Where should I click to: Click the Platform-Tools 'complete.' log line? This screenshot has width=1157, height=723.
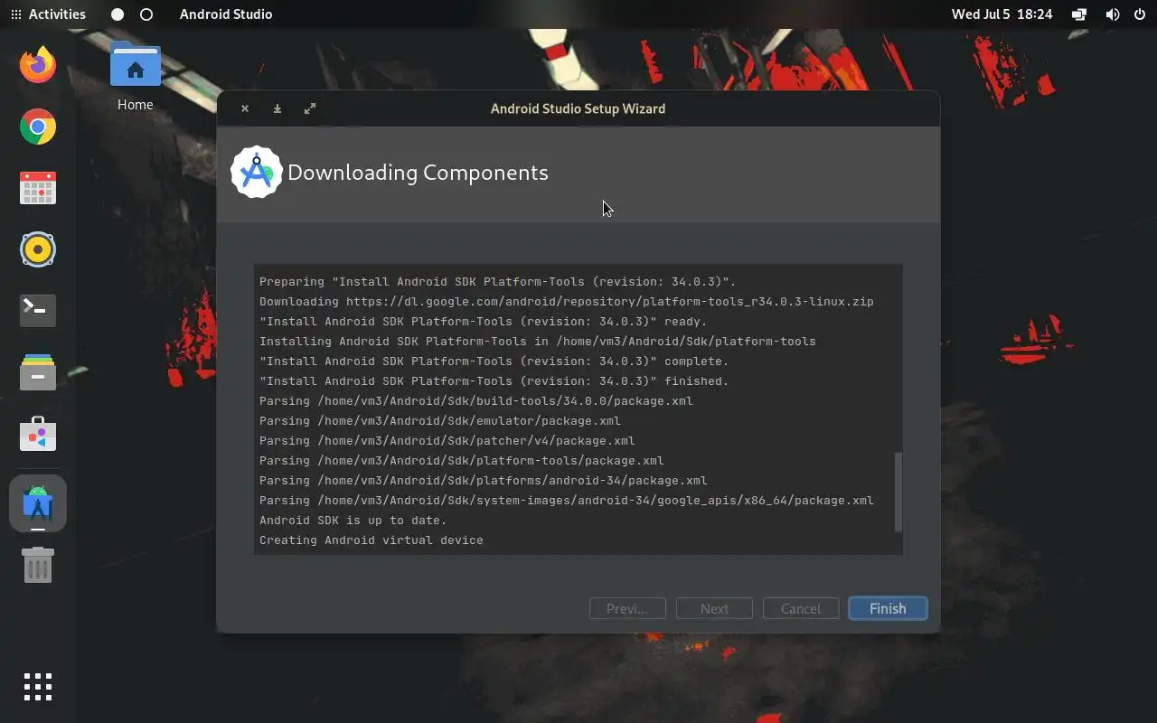coord(494,361)
